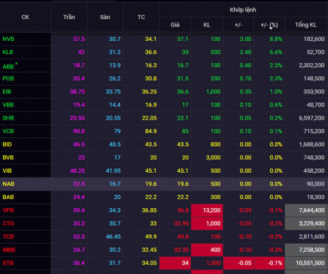This screenshot has height=274, width=328.
Task: Sort by the +/- (%) column header
Action: coord(269,25)
